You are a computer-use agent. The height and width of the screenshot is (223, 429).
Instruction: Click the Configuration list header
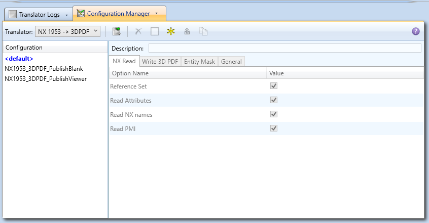pos(55,48)
